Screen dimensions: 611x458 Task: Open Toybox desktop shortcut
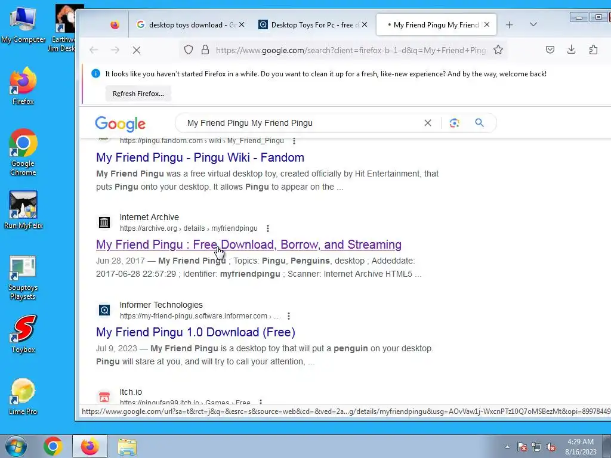click(23, 334)
